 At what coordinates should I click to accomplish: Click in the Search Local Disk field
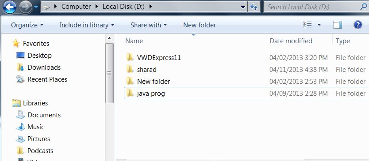click(313, 7)
